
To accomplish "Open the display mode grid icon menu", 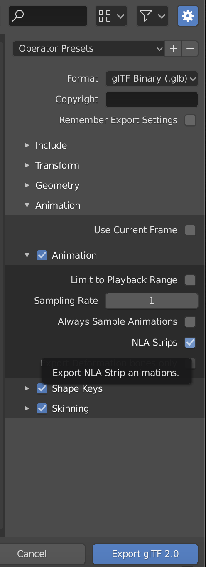I will (x=111, y=16).
